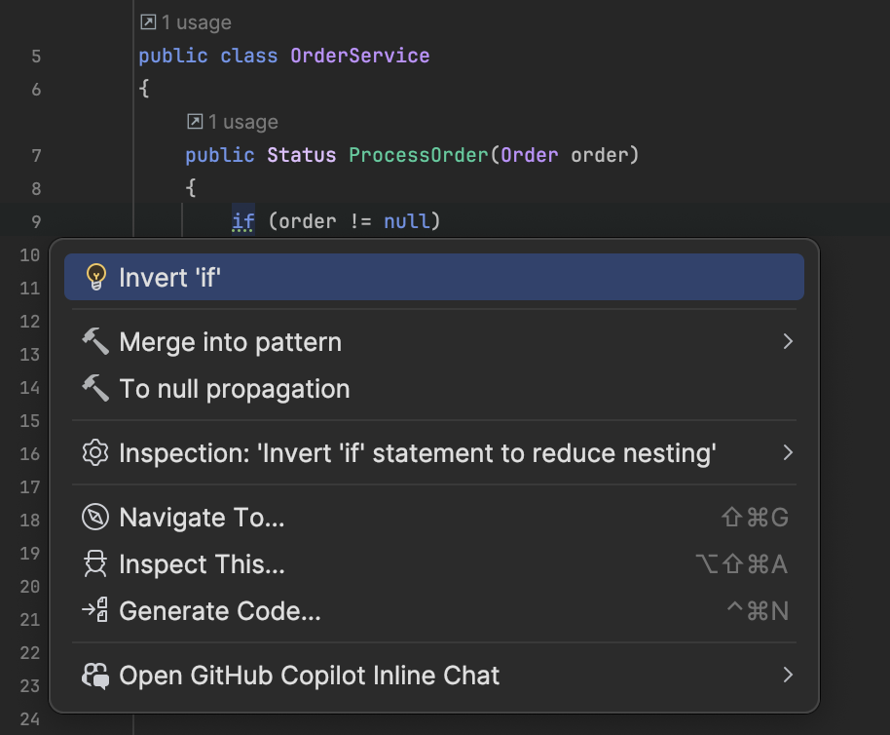The image size is (890, 735).
Task: Click the yellow lightbulb quick-fix icon
Action: tap(95, 278)
